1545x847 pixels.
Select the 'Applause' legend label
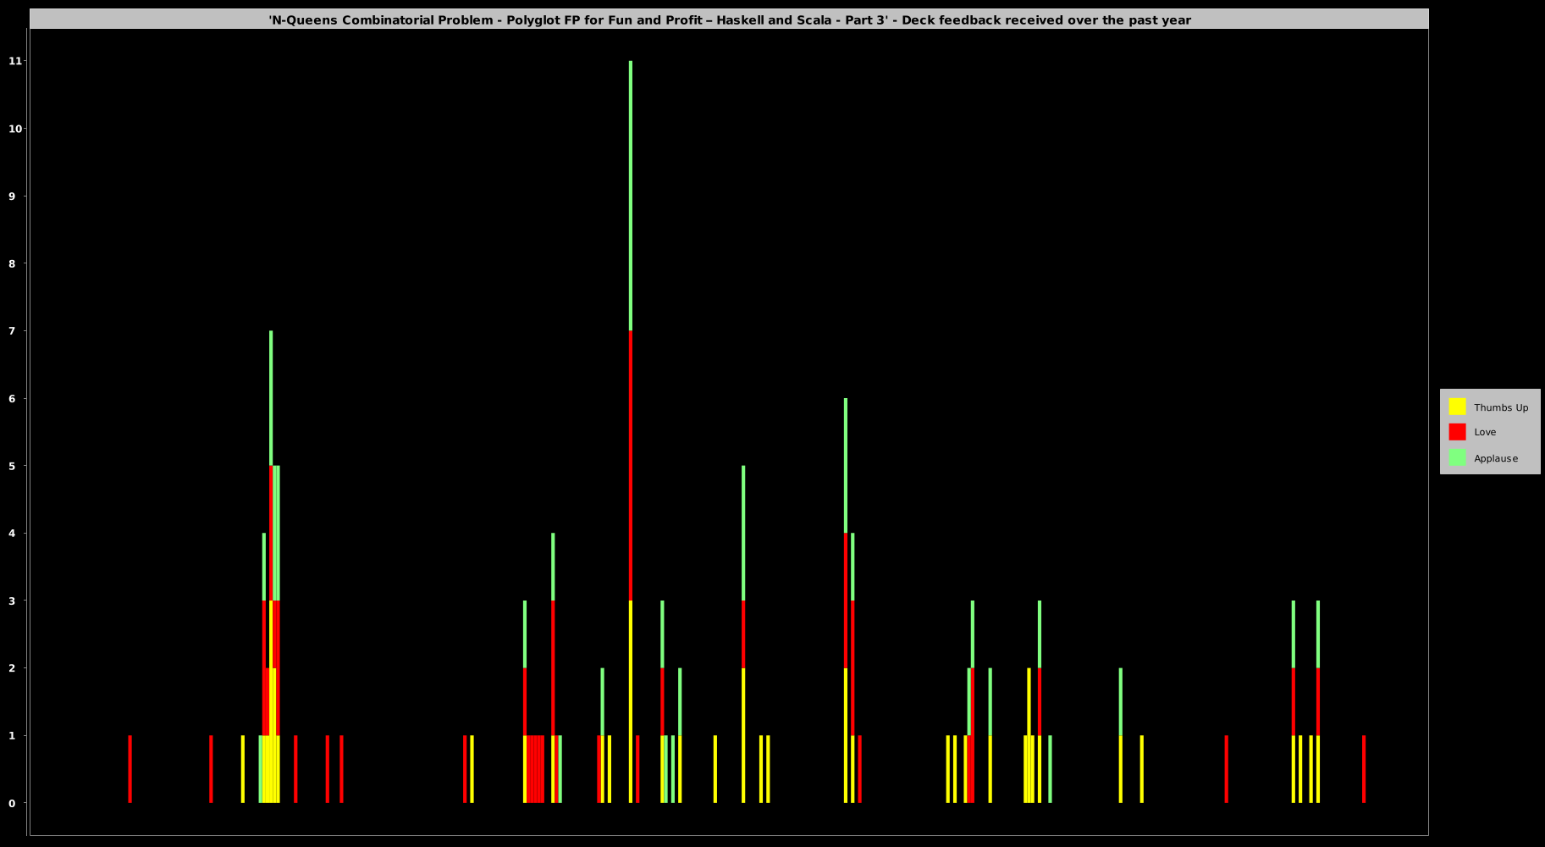pyautogui.click(x=1496, y=458)
